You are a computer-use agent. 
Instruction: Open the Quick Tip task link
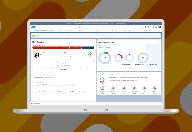click(x=43, y=91)
